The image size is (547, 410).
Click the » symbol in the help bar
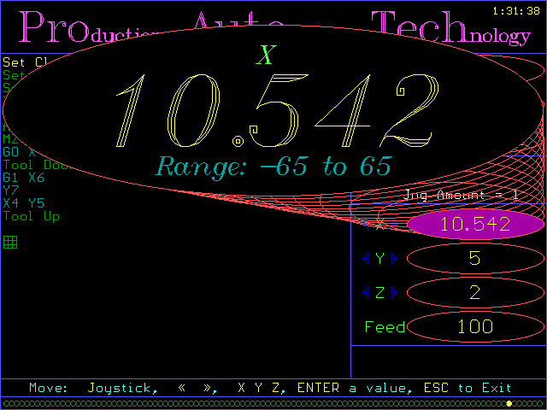click(209, 388)
